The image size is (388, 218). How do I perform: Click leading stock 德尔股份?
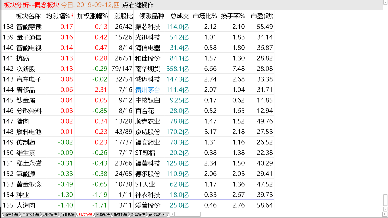coord(148,174)
